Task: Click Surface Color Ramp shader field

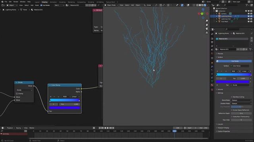Action: pyautogui.click(x=239, y=66)
